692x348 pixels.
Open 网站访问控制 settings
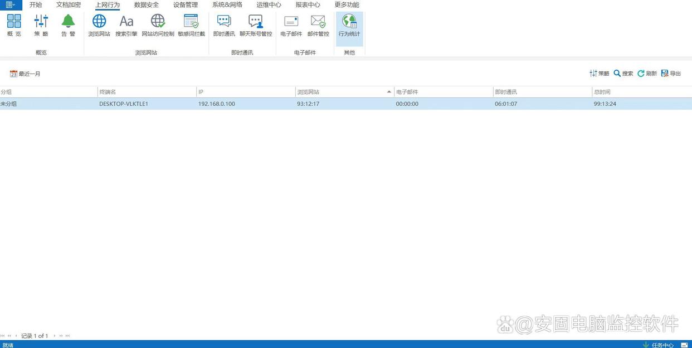(158, 26)
